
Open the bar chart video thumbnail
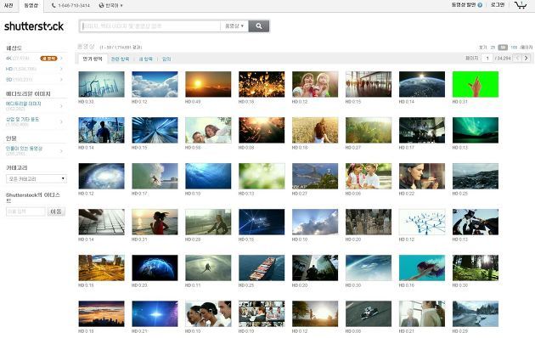tap(101, 84)
